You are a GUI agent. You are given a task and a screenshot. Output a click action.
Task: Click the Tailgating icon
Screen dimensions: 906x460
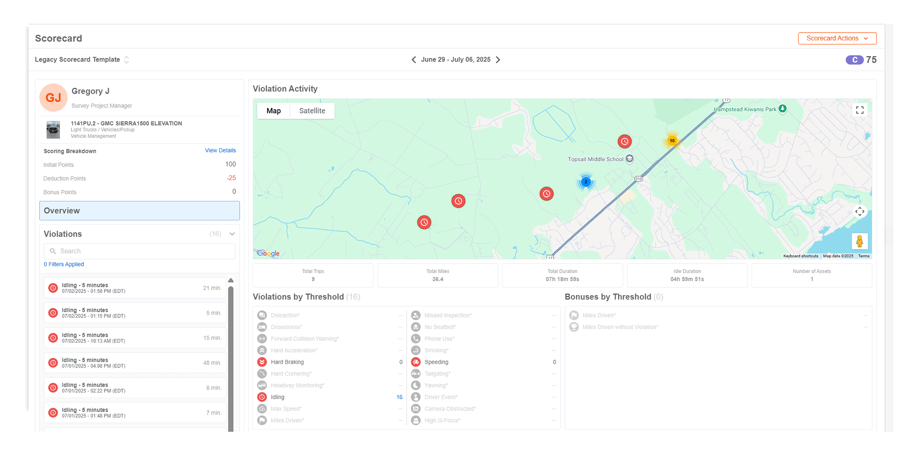416,374
